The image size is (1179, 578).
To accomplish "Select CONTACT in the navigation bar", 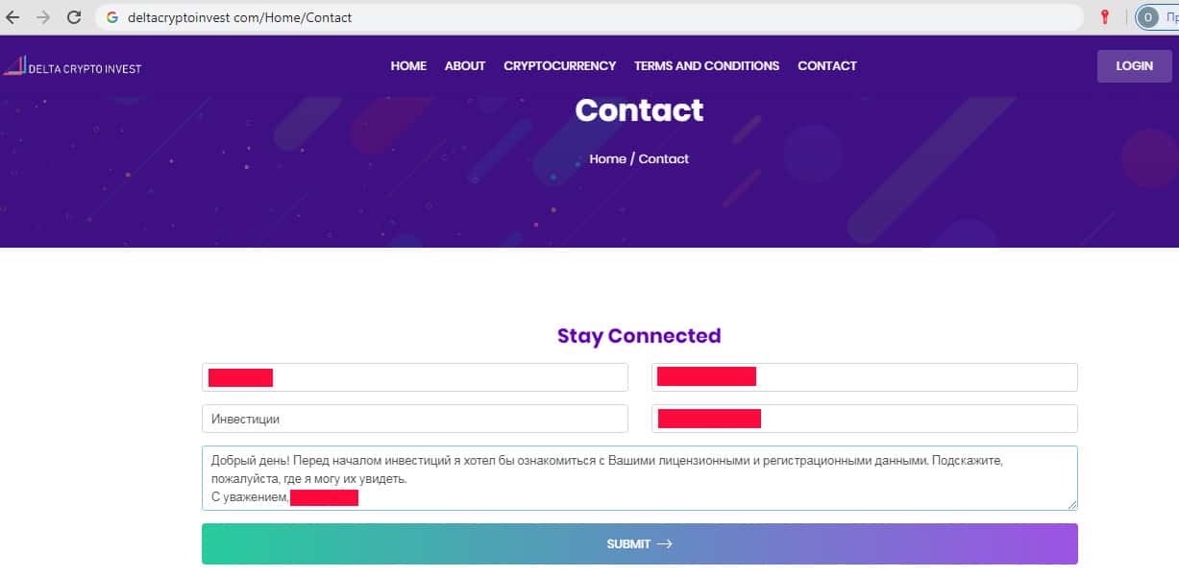I will (x=826, y=66).
